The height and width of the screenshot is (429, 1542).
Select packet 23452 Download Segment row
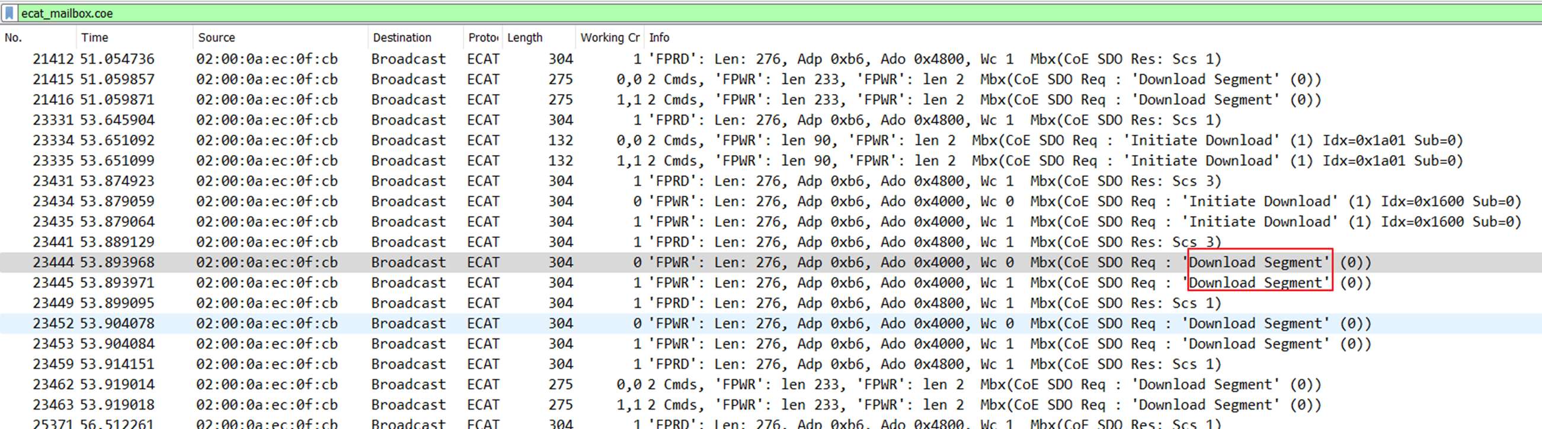click(53, 323)
